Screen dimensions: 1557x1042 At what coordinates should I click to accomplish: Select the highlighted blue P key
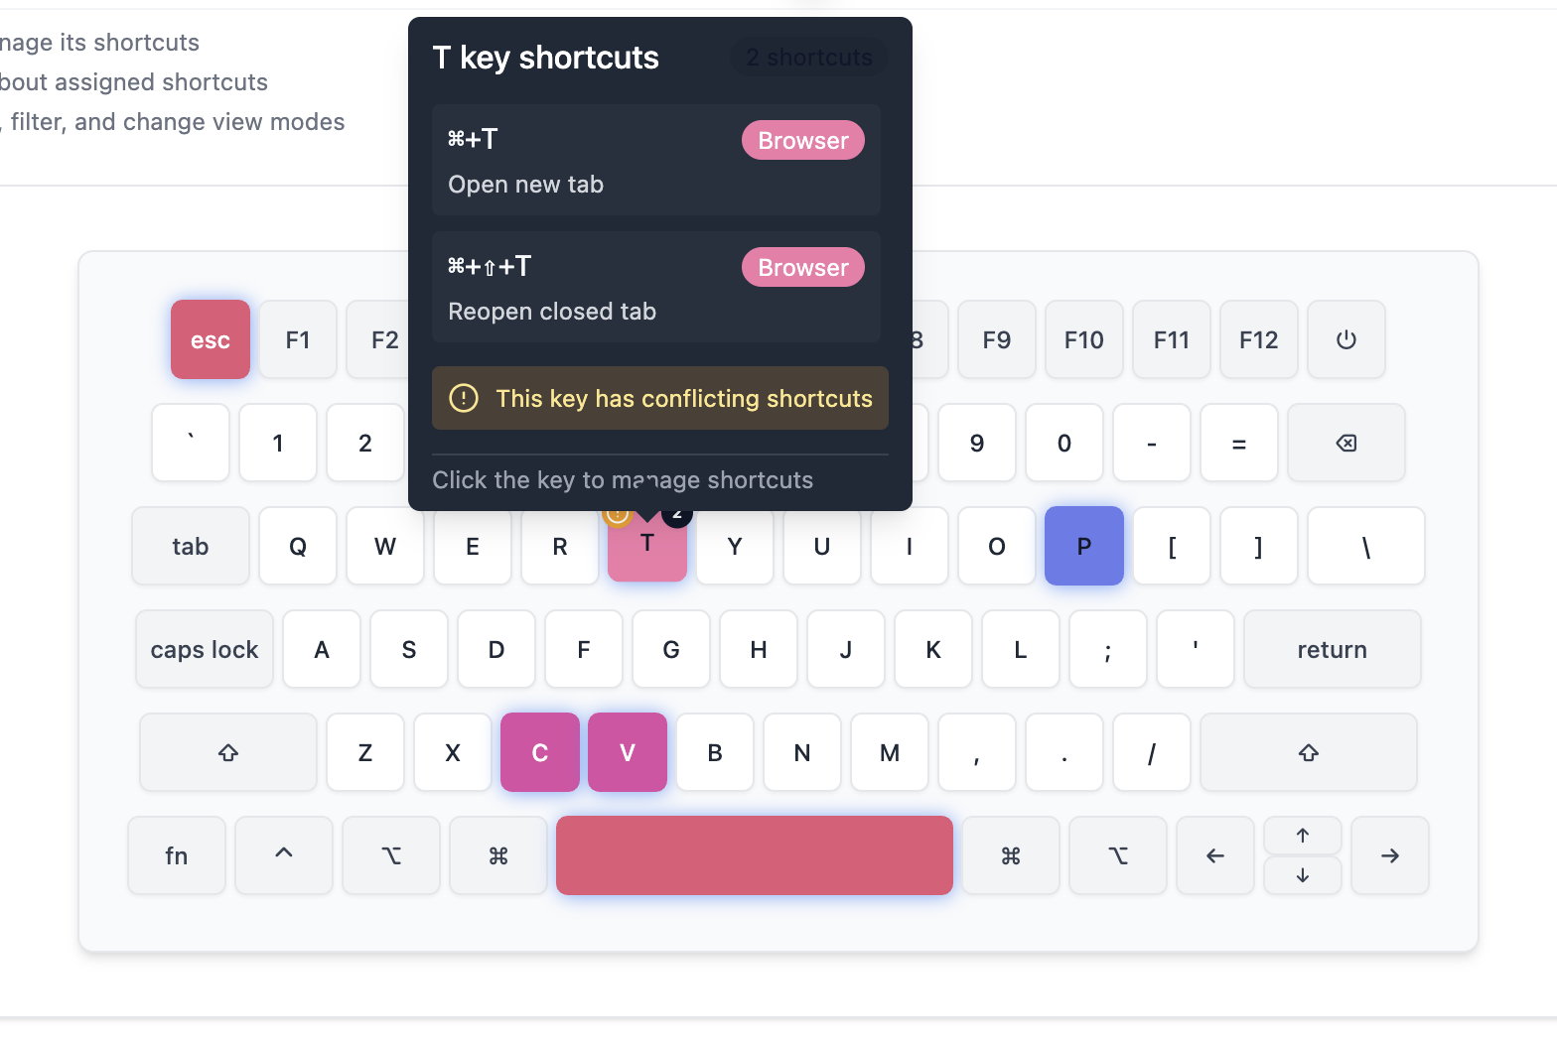point(1083,547)
